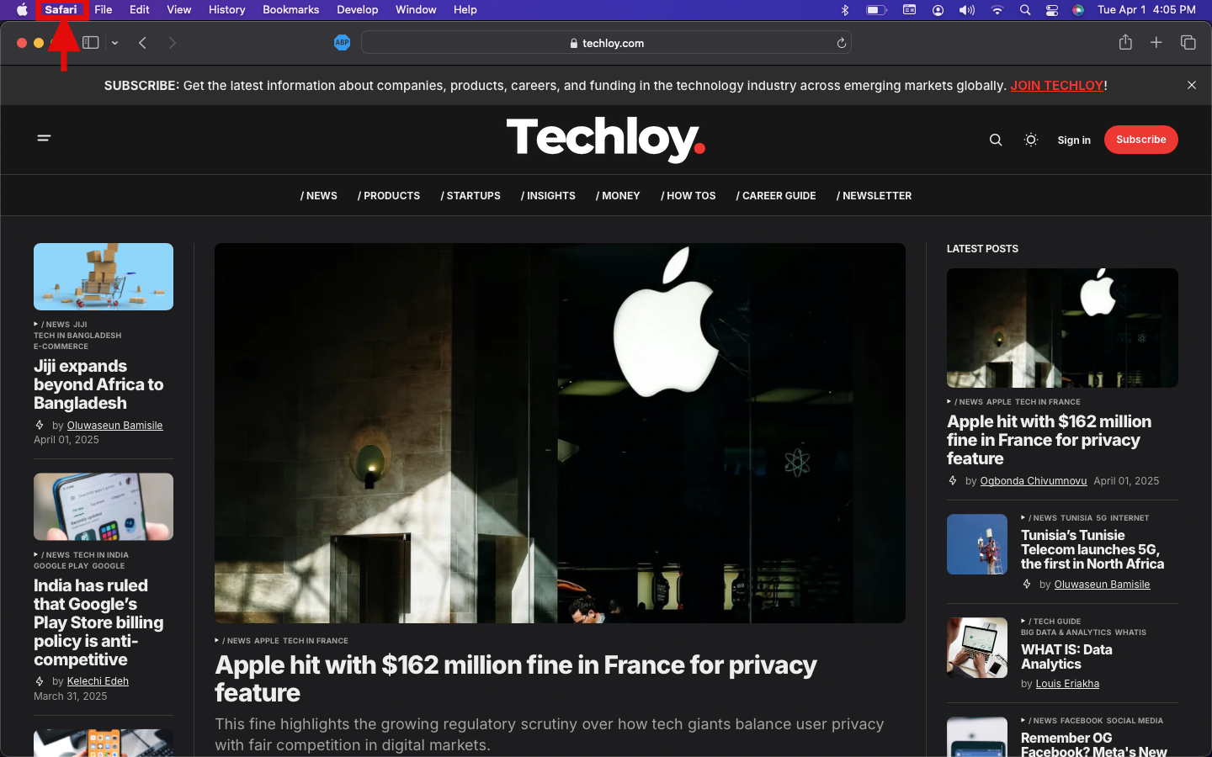1212x757 pixels.
Task: Click the red Subscribe button
Action: tap(1141, 140)
